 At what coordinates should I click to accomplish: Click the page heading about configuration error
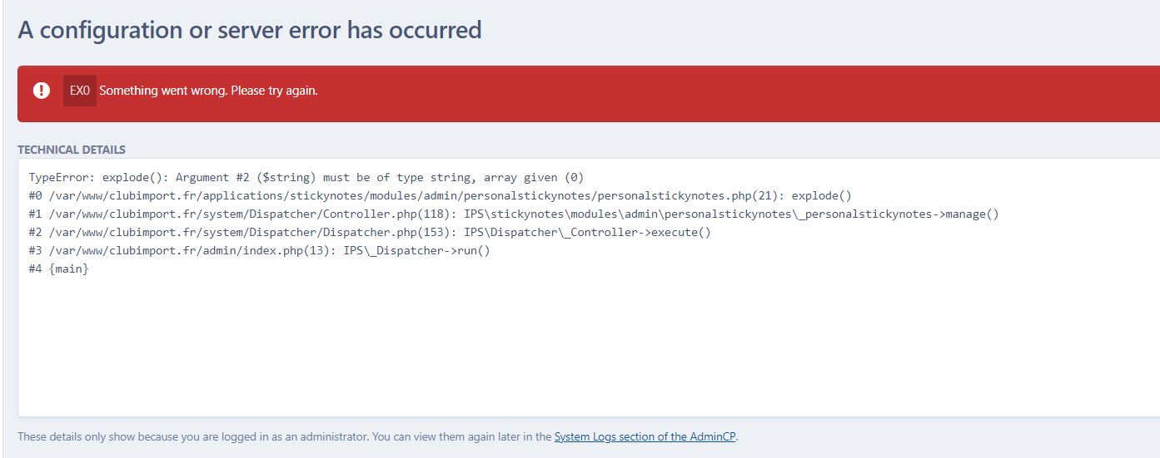pos(250,30)
